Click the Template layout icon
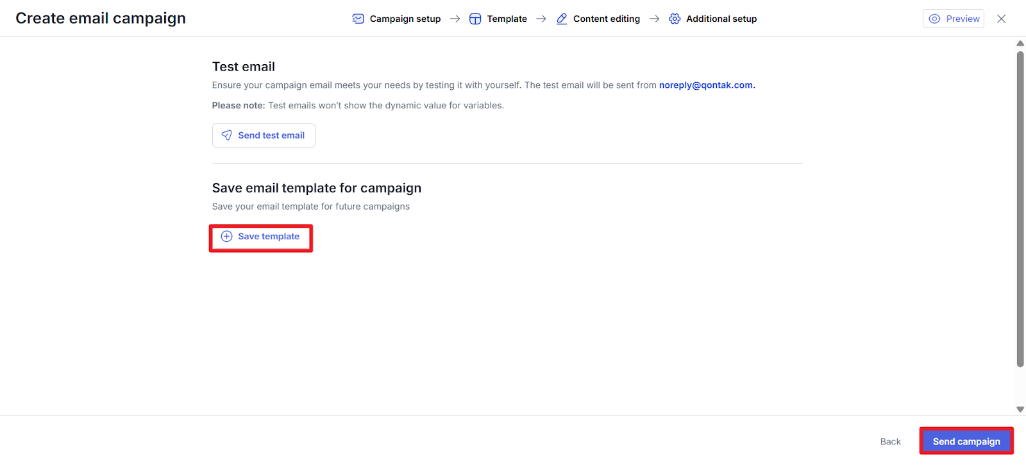Image resolution: width=1026 pixels, height=465 pixels. click(x=475, y=19)
